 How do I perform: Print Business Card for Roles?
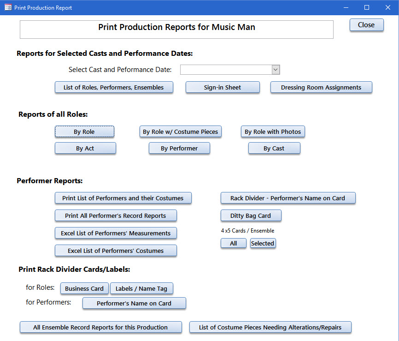[x=84, y=288]
